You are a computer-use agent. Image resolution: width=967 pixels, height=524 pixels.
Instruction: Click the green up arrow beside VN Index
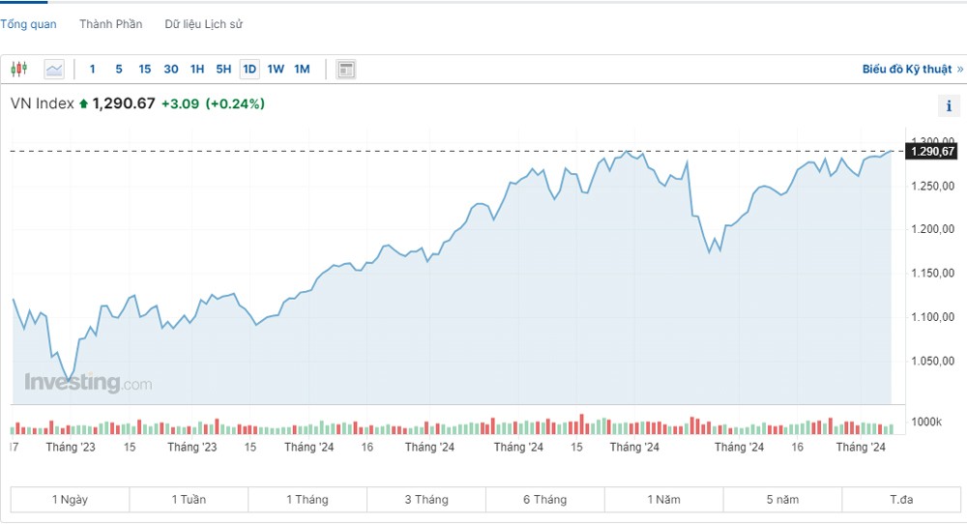click(x=84, y=103)
